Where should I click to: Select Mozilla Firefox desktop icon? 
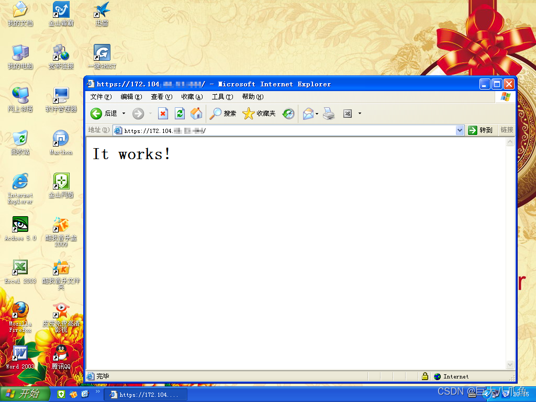20,318
